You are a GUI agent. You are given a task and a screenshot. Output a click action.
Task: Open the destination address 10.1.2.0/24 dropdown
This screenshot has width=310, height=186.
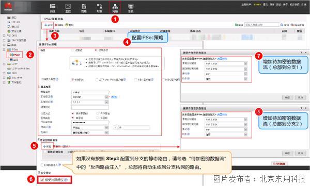tap(245, 69)
